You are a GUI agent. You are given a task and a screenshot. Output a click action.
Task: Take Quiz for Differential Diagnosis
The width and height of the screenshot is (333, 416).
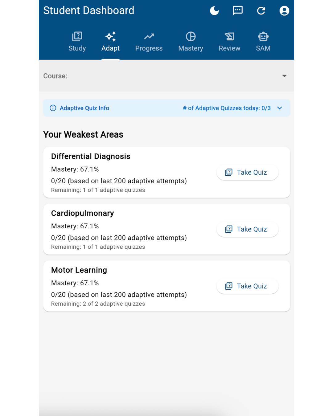pyautogui.click(x=247, y=173)
